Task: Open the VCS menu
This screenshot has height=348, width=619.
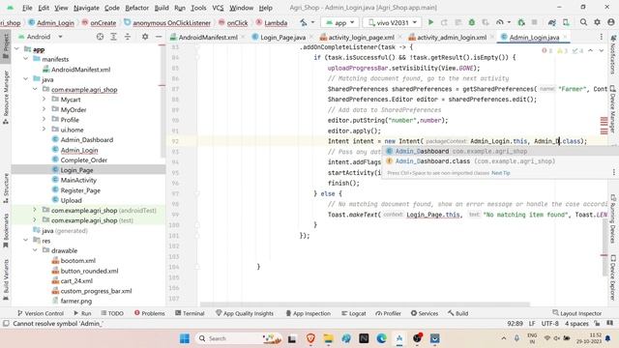Action: [218, 8]
